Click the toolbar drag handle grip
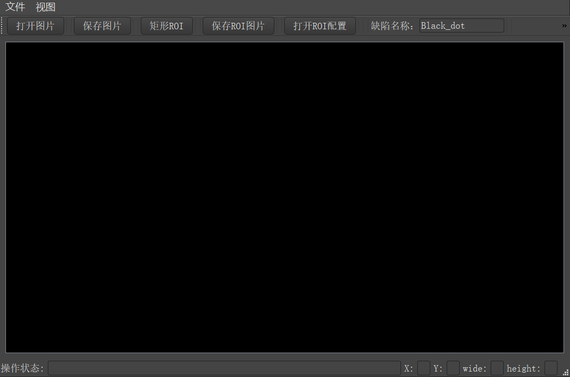 pos(2,25)
